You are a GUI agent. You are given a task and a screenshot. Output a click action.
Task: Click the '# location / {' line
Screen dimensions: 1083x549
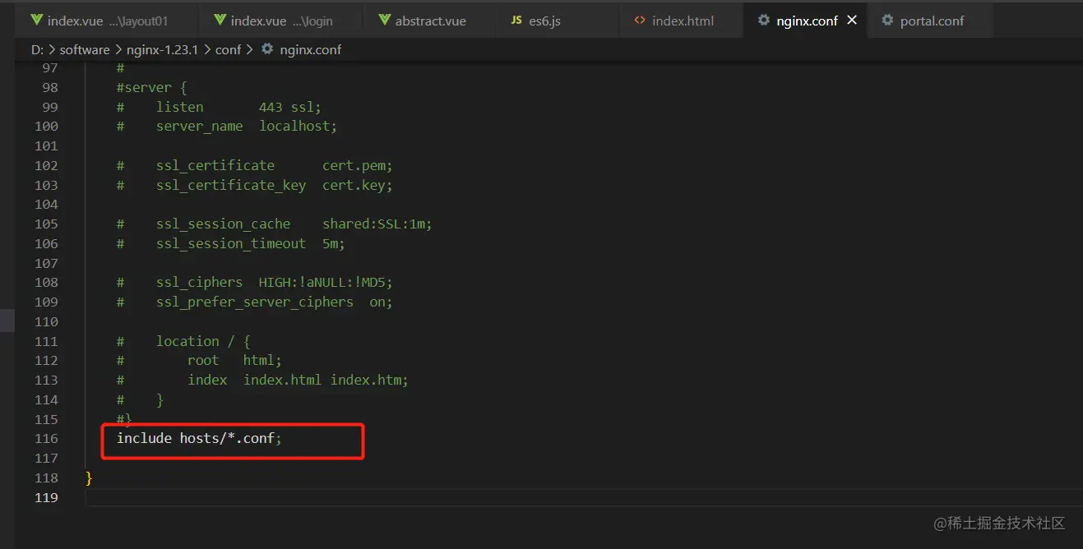[x=183, y=341]
